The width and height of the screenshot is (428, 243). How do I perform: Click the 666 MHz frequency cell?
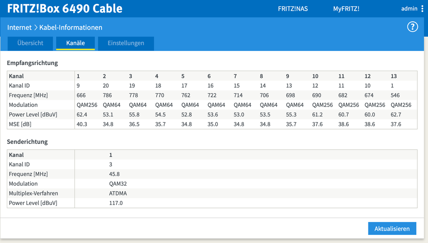(81, 95)
